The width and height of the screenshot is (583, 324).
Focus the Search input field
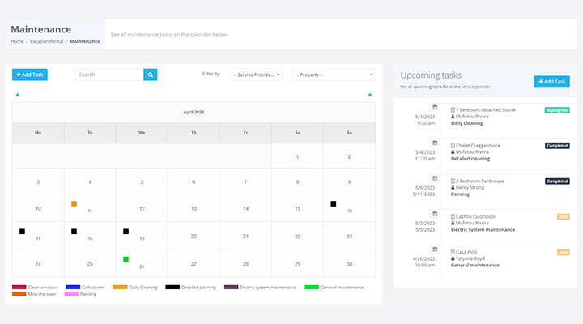coord(109,75)
